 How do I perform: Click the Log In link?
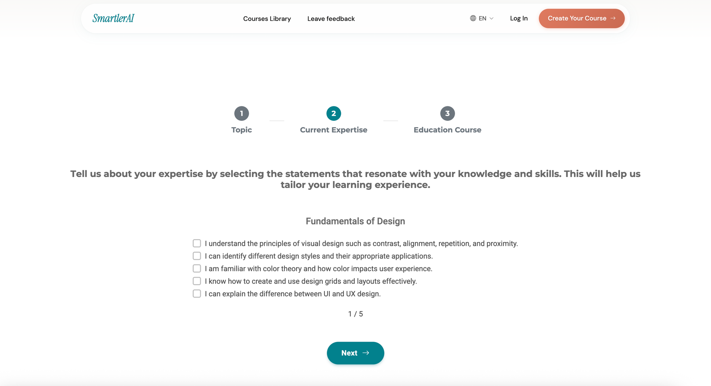[x=519, y=18]
